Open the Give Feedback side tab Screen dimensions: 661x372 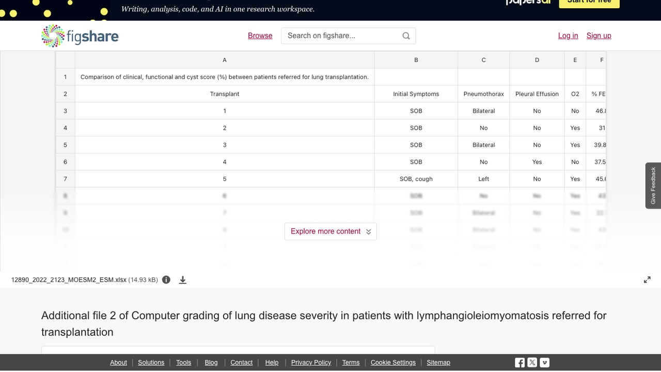click(x=653, y=185)
